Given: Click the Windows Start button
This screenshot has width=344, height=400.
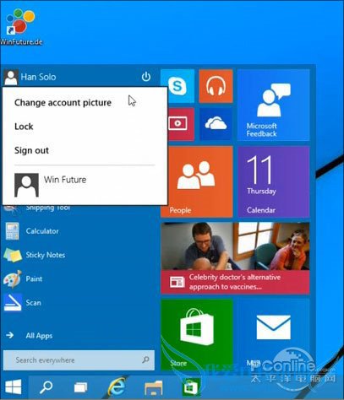Looking at the screenshot, I should tap(14, 387).
